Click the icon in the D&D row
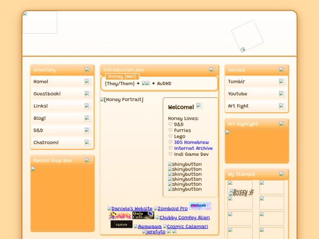Screen dimensions: 319x239 pos(87,130)
